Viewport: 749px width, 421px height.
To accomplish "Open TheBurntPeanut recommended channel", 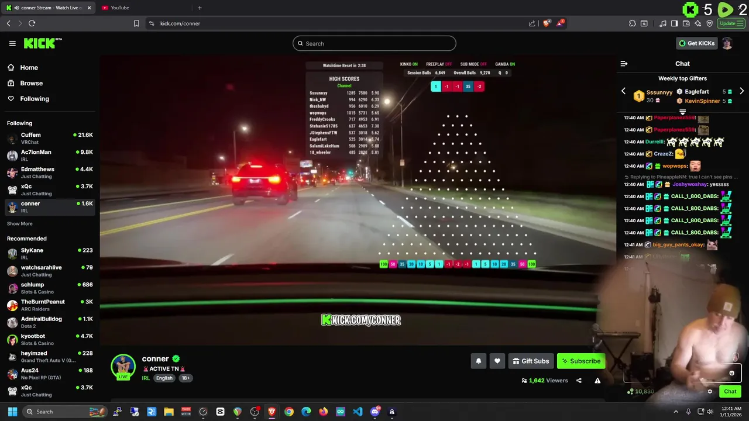I will tap(49, 305).
